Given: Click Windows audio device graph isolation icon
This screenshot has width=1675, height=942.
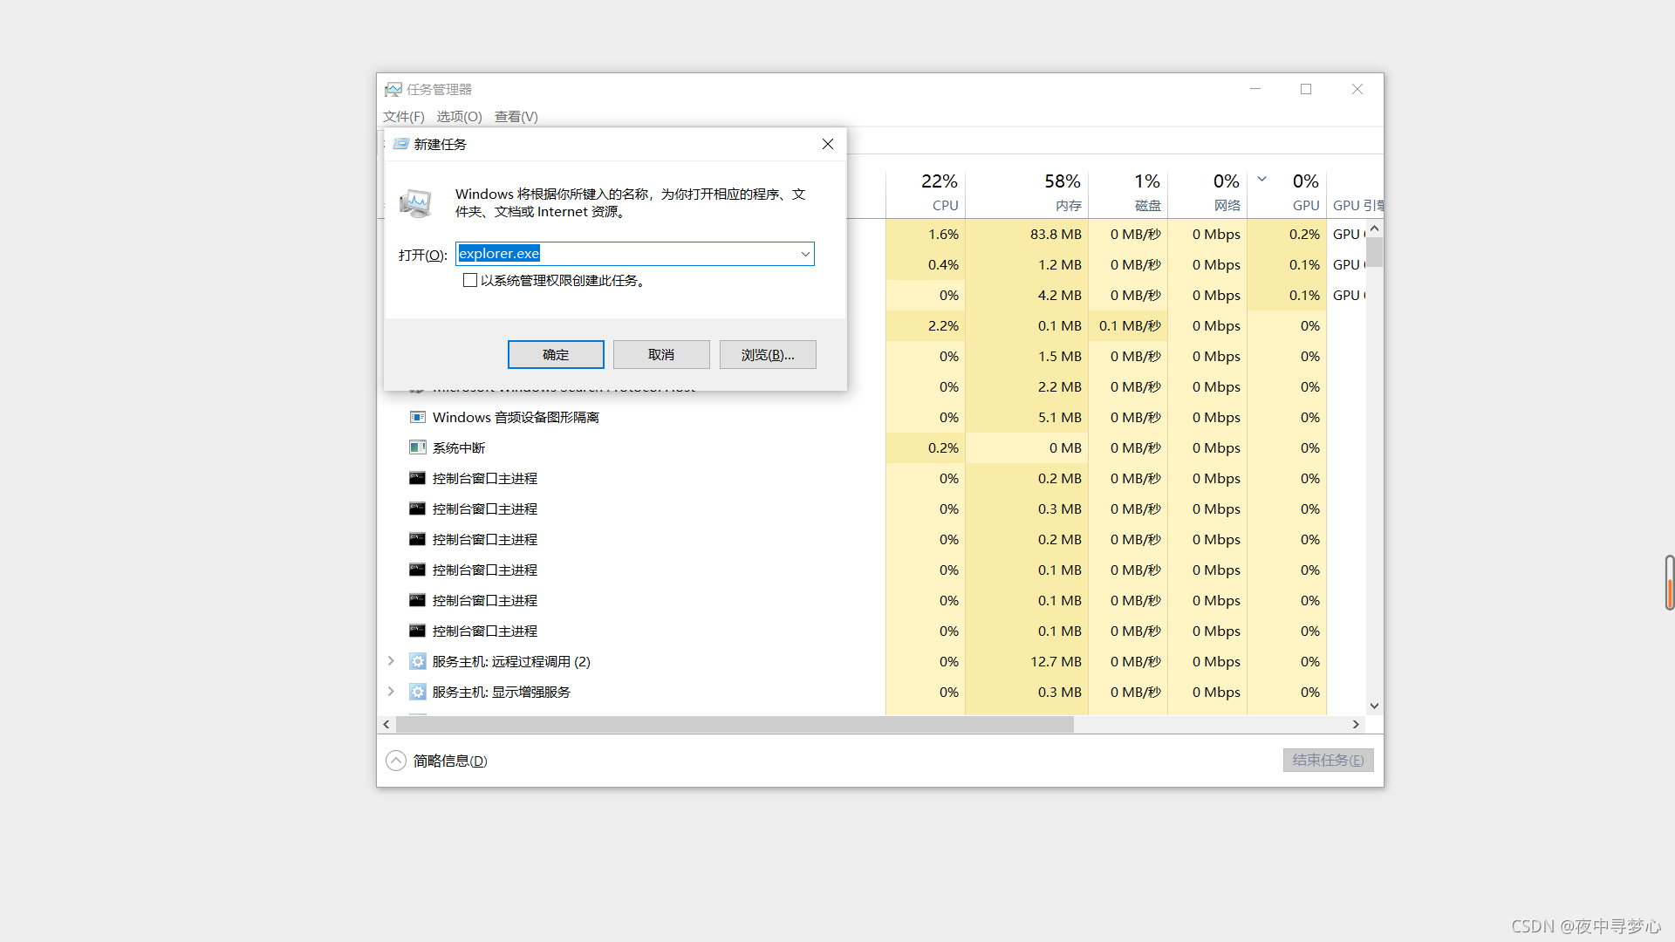Looking at the screenshot, I should point(418,418).
